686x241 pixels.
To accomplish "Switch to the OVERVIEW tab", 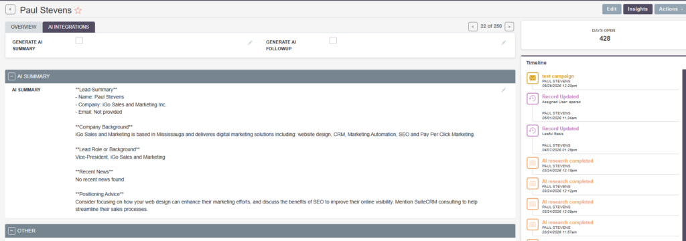I will click(x=23, y=27).
